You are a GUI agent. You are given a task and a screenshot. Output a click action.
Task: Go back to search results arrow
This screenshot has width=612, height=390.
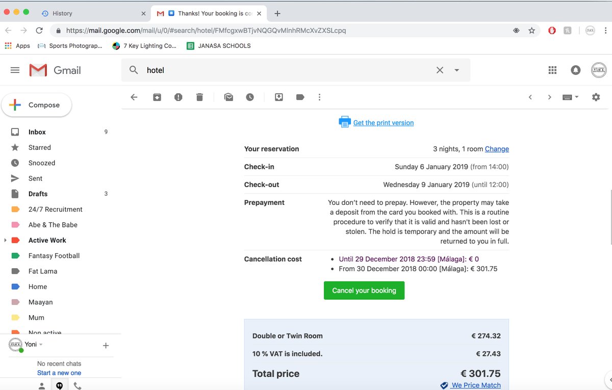pos(134,97)
